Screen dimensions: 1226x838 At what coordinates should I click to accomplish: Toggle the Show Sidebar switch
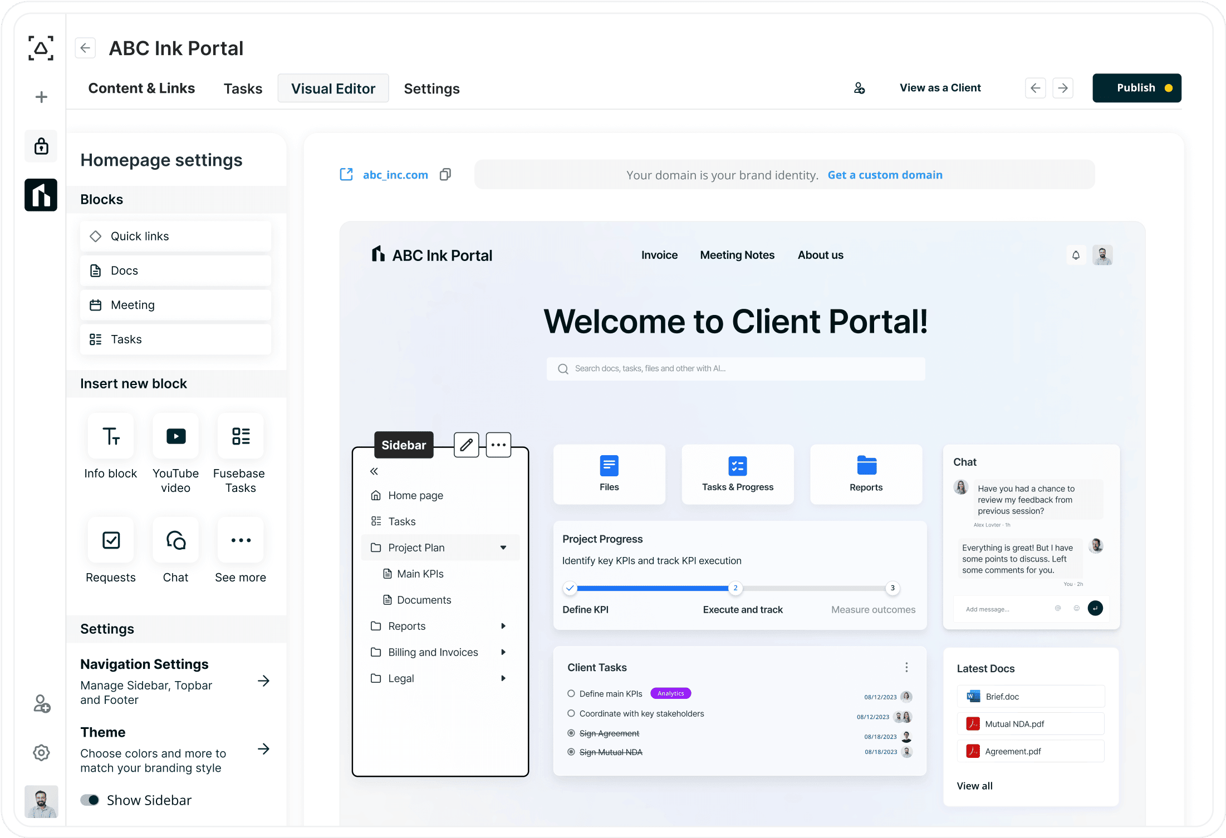90,800
